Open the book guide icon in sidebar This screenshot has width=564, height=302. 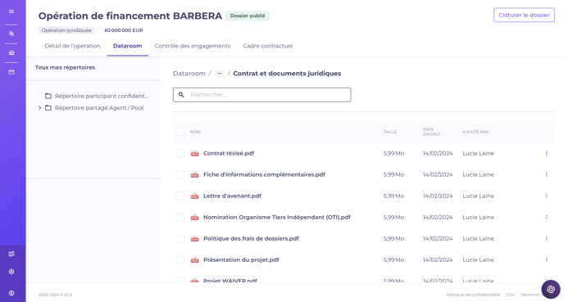point(11,254)
